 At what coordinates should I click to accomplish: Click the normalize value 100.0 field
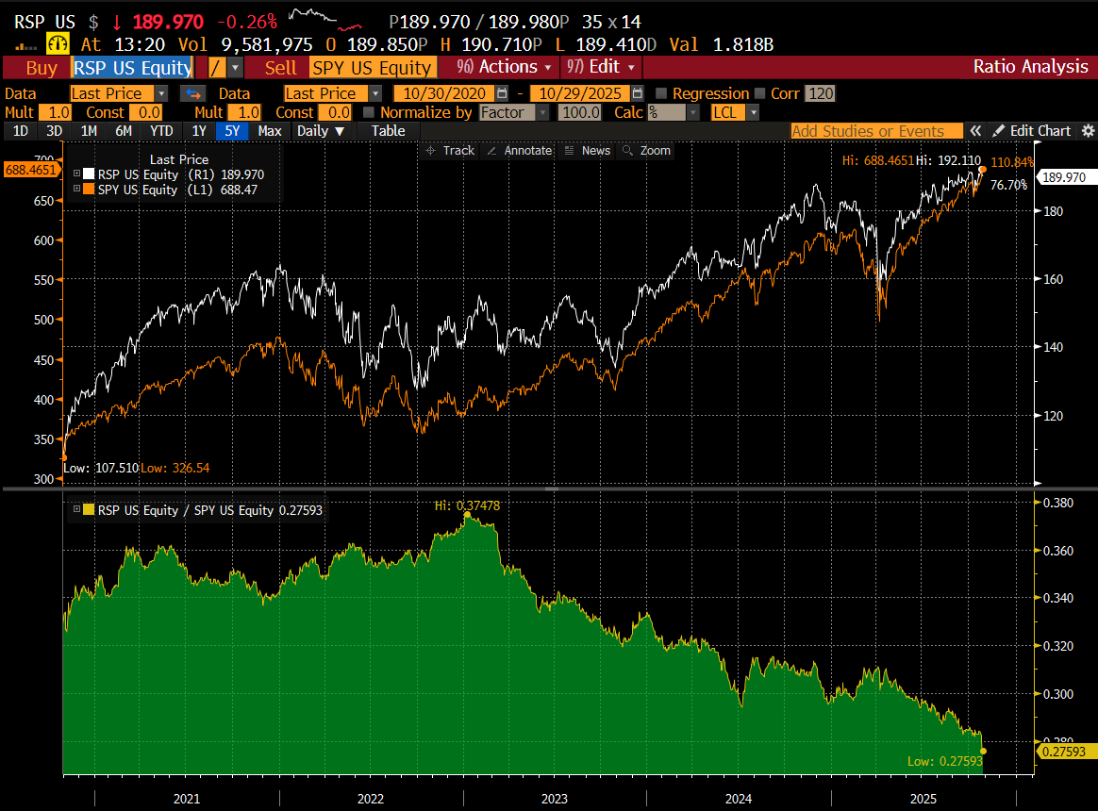pyautogui.click(x=580, y=112)
